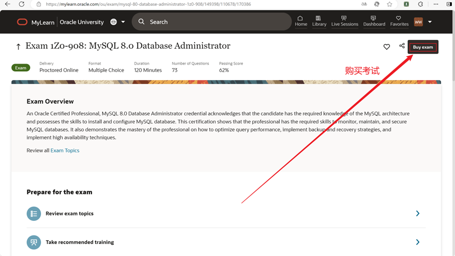Expand Review exam topics chevron
455x256 pixels.
pyautogui.click(x=418, y=214)
